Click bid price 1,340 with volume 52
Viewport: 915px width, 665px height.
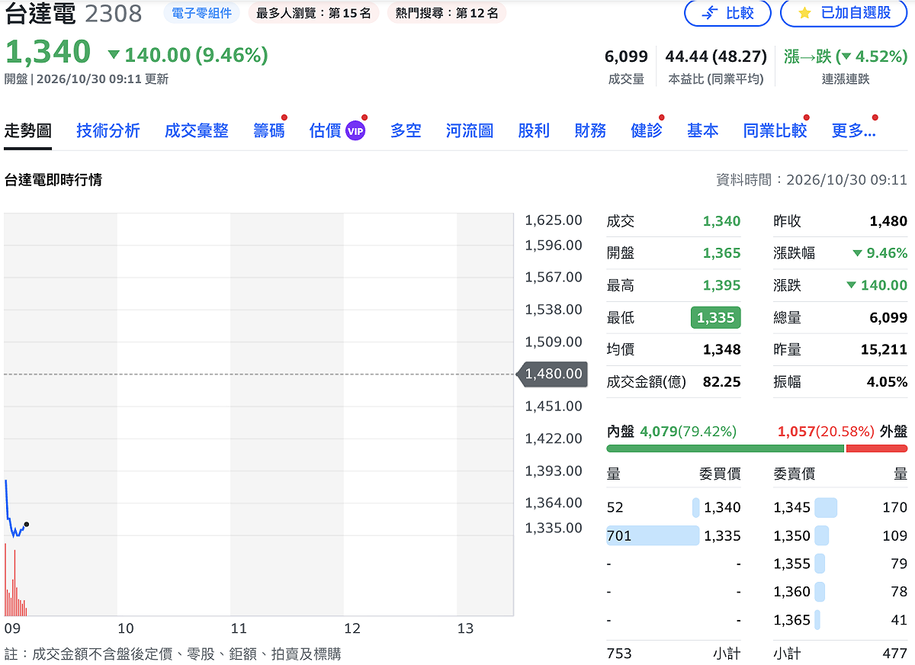(722, 507)
